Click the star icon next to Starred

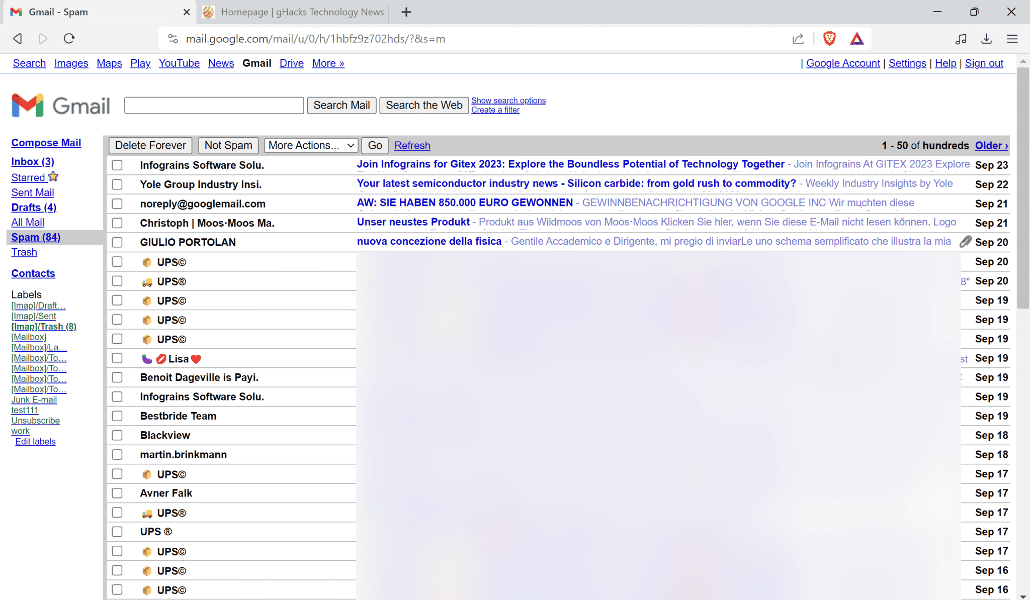[x=53, y=176]
